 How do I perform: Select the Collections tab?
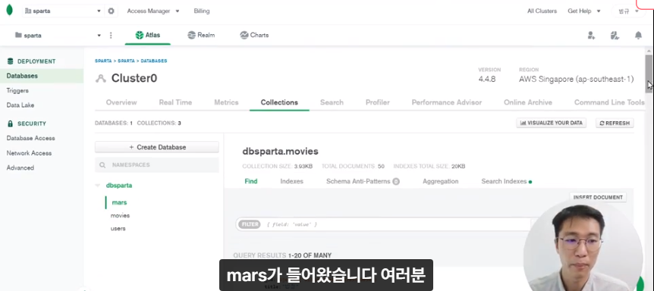point(279,102)
